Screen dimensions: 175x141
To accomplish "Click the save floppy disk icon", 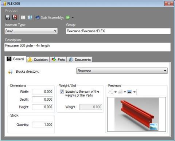I will [8, 17].
